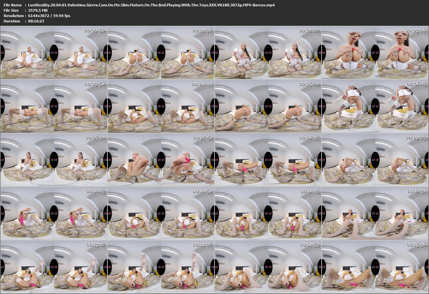This screenshot has width=429, height=294.
Task: Choose the thumbnail stamped 00:10:59
Action: pos(161,214)
